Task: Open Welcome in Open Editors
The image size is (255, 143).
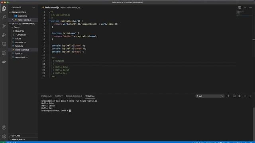Action: [22, 16]
